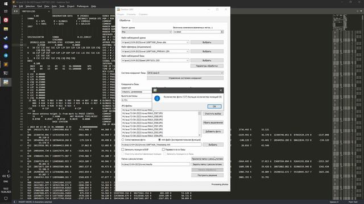Click the clear selection button beside JPG list

[x=213, y=114]
